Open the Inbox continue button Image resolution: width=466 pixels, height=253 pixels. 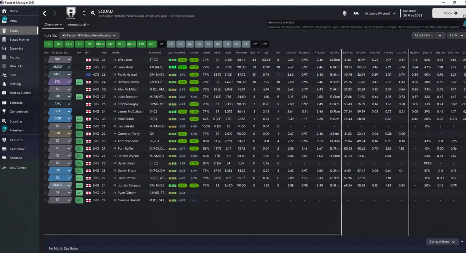click(x=450, y=13)
